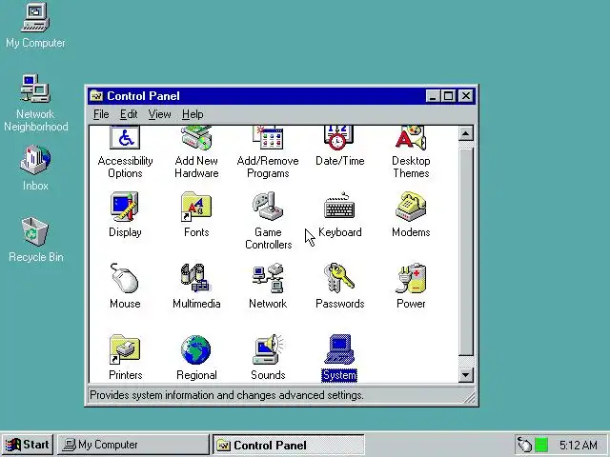Close the Control Panel window
Screen dimensions: 610x457
pyautogui.click(x=466, y=96)
